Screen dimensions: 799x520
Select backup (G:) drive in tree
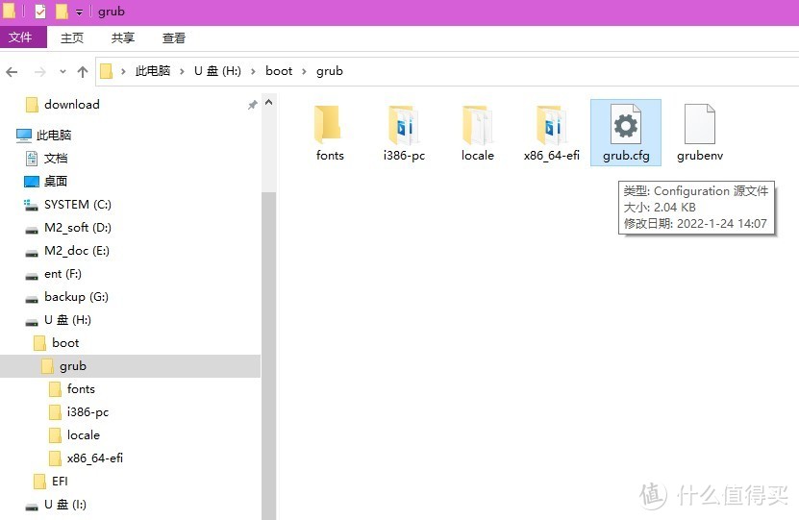click(x=76, y=296)
